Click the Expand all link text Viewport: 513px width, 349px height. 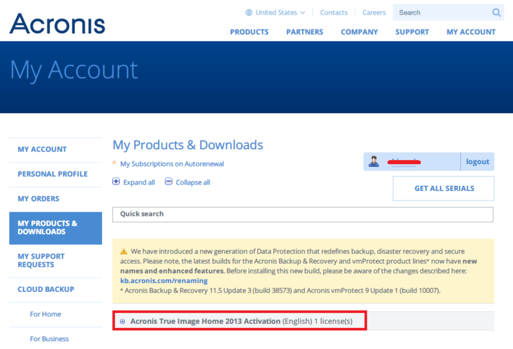coord(139,183)
